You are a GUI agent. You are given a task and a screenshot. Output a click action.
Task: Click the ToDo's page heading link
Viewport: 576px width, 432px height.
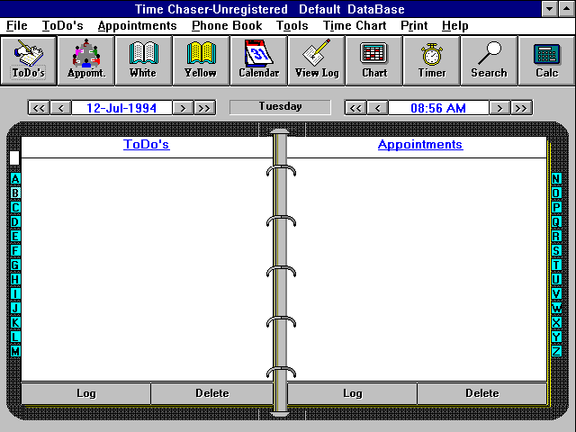(x=147, y=144)
